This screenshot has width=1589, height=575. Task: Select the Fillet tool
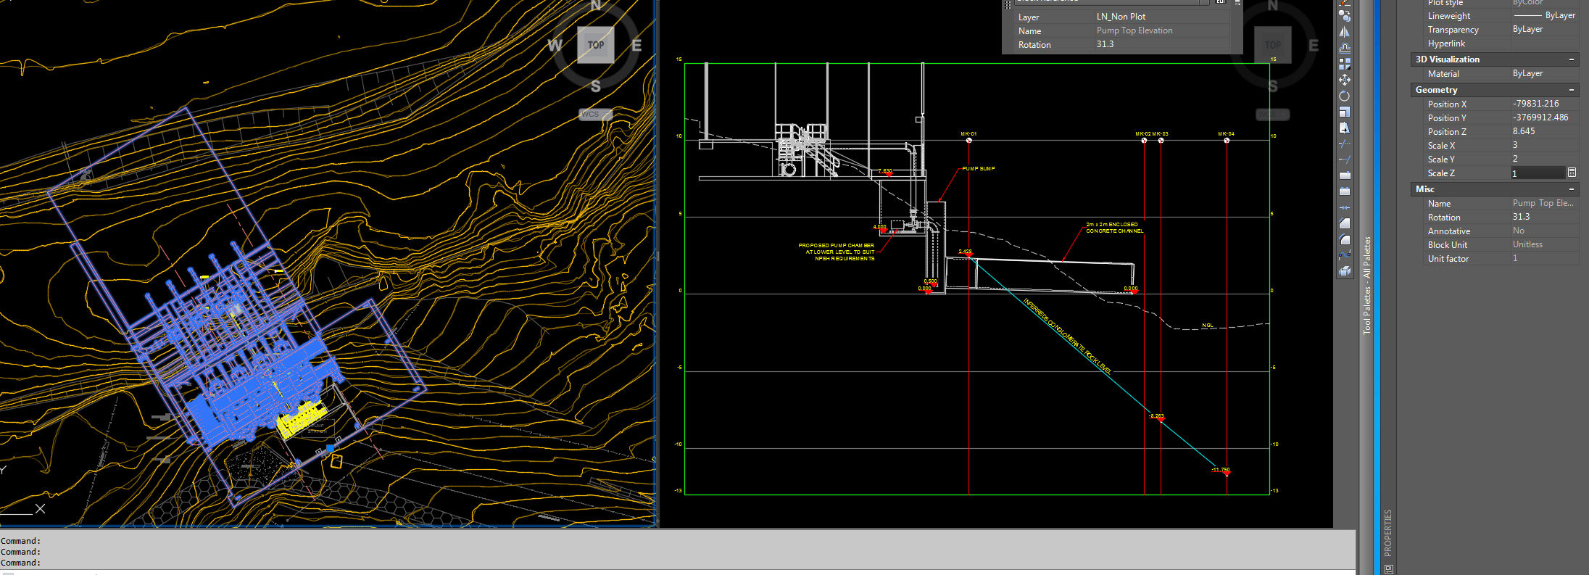[x=1345, y=239]
